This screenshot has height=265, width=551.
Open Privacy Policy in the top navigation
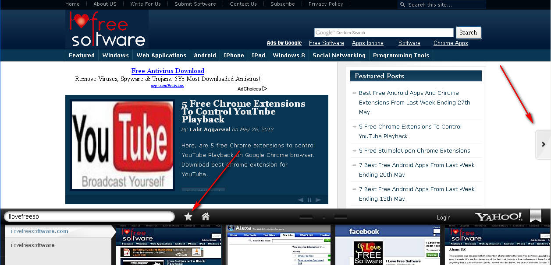326,4
